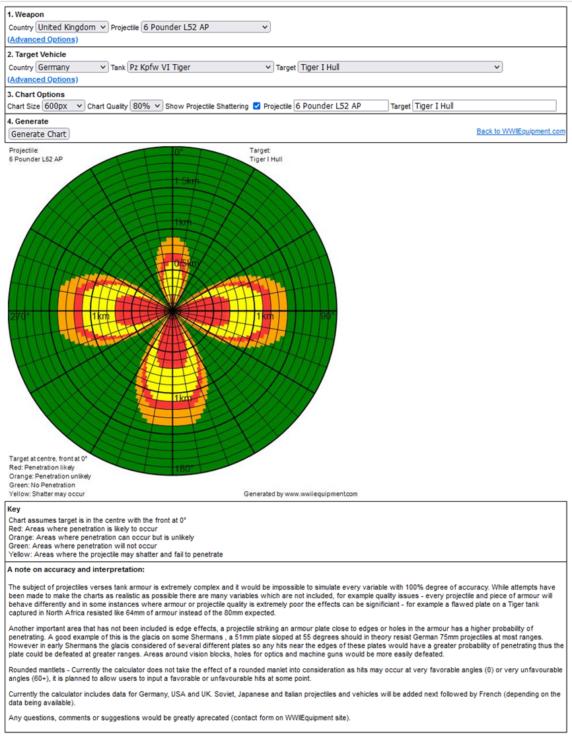Click the Target label text field in Chart Options
572x743 pixels.
484,106
